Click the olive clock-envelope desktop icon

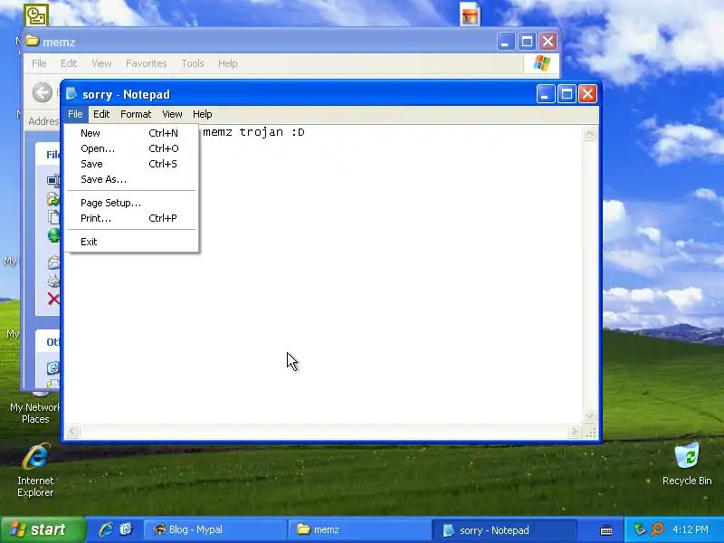coord(36,14)
